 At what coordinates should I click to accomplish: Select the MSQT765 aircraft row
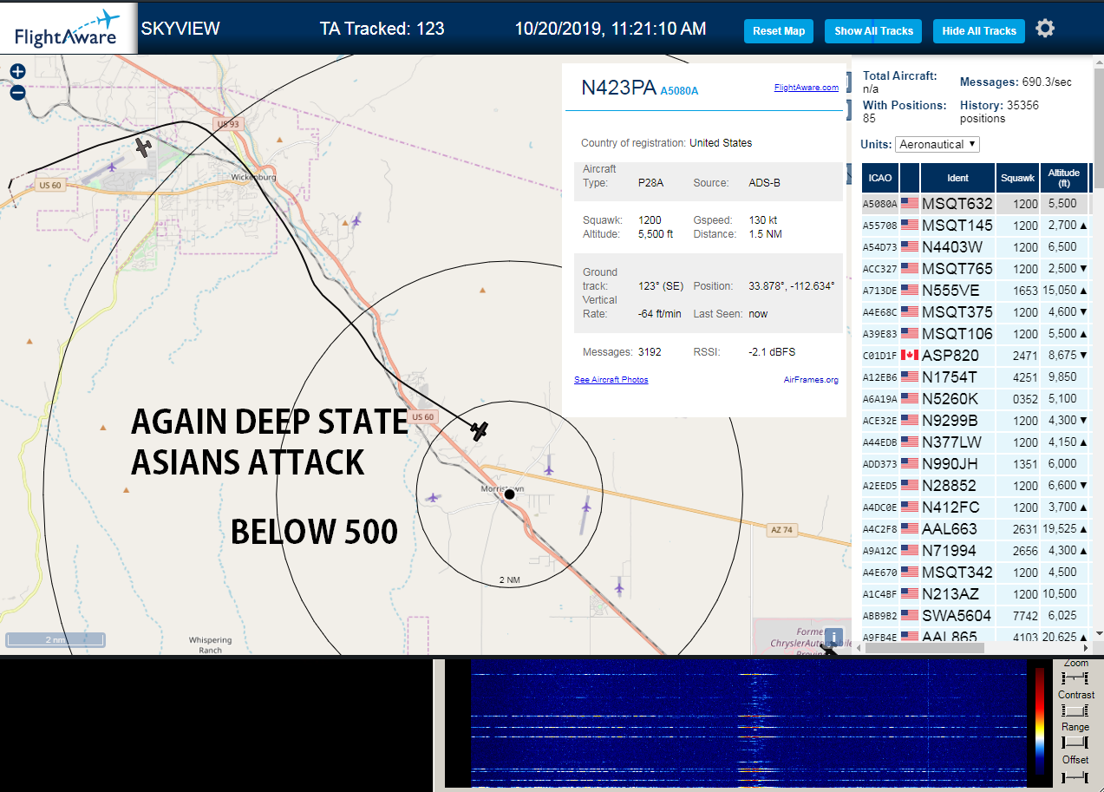coord(976,269)
